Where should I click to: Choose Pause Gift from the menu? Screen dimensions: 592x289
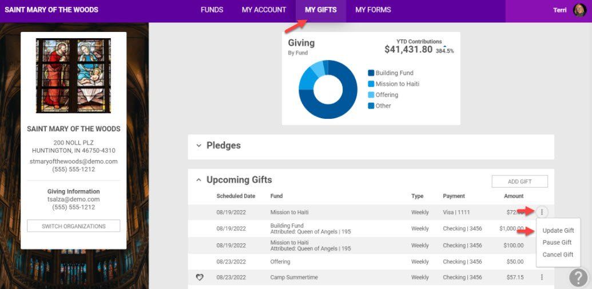coord(557,243)
